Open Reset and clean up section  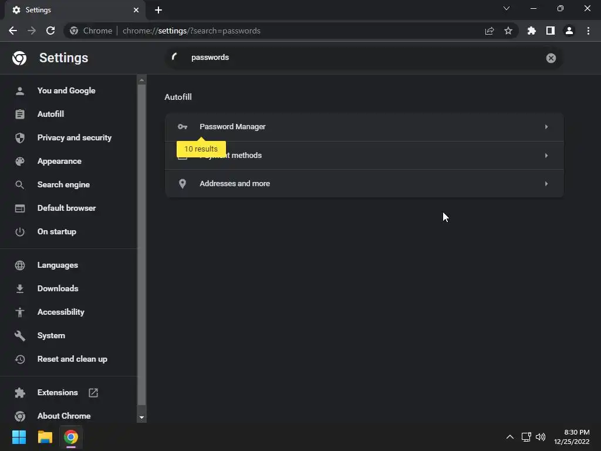coord(72,359)
